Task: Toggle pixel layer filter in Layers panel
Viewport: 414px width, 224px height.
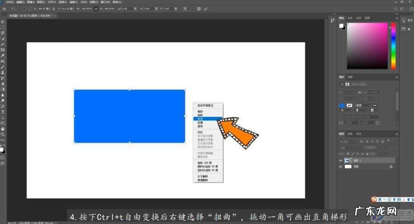Action: 362,141
